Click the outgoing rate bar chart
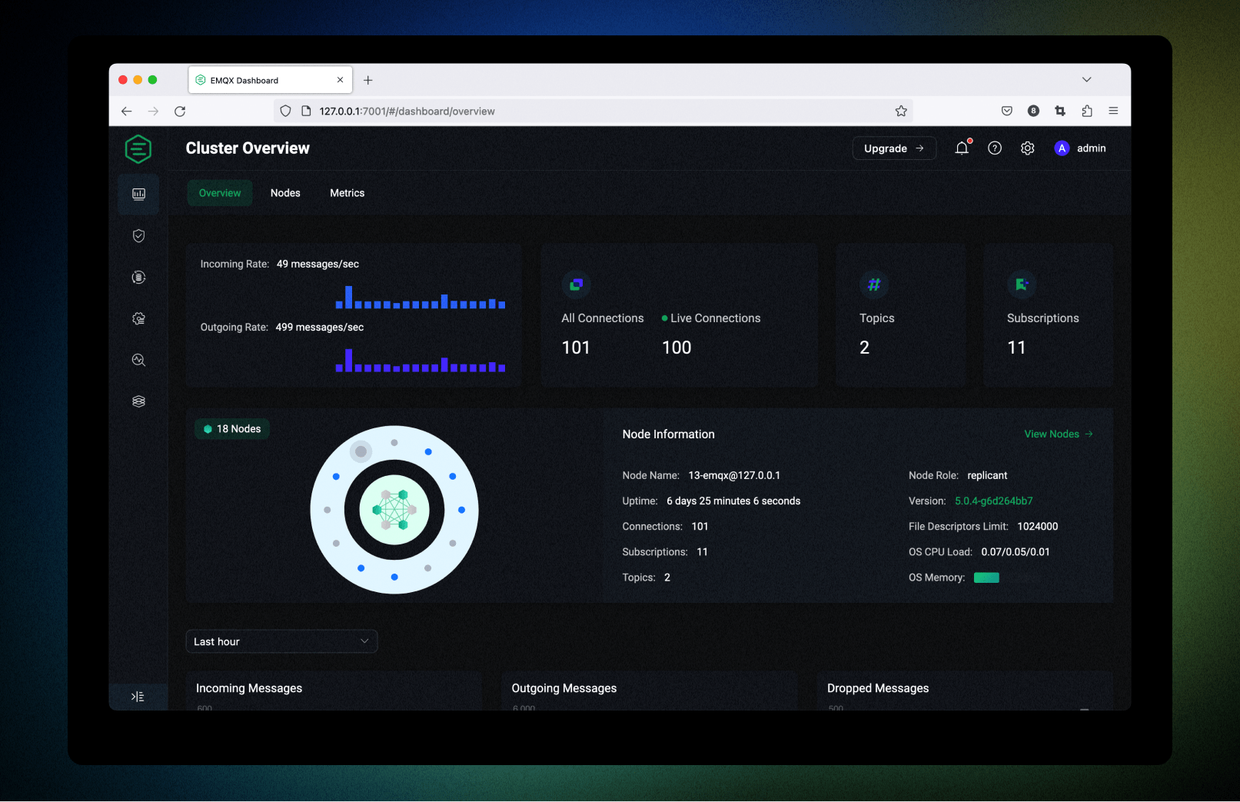 click(x=421, y=360)
